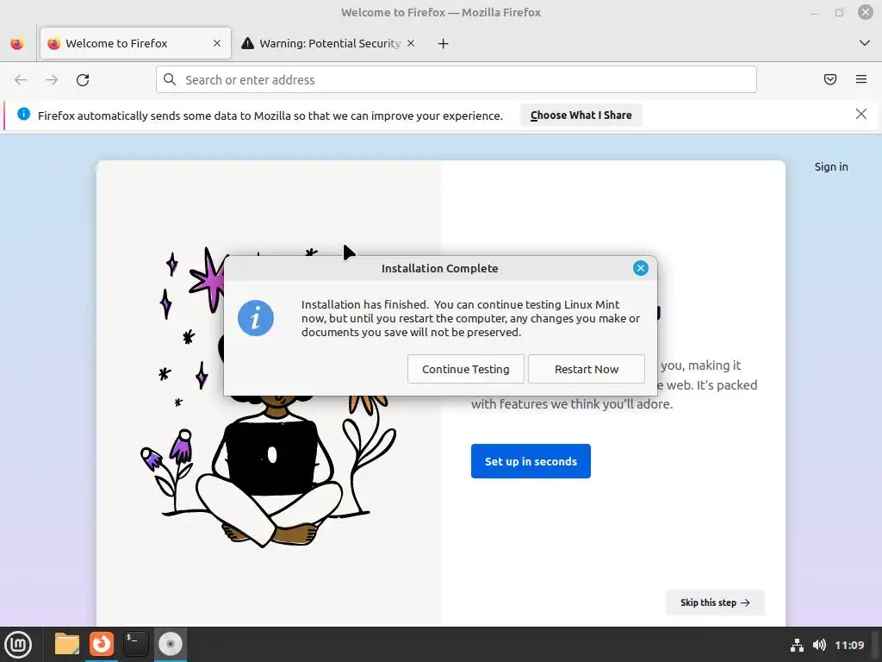Click the Firefox icon in the taskbar

tap(102, 644)
